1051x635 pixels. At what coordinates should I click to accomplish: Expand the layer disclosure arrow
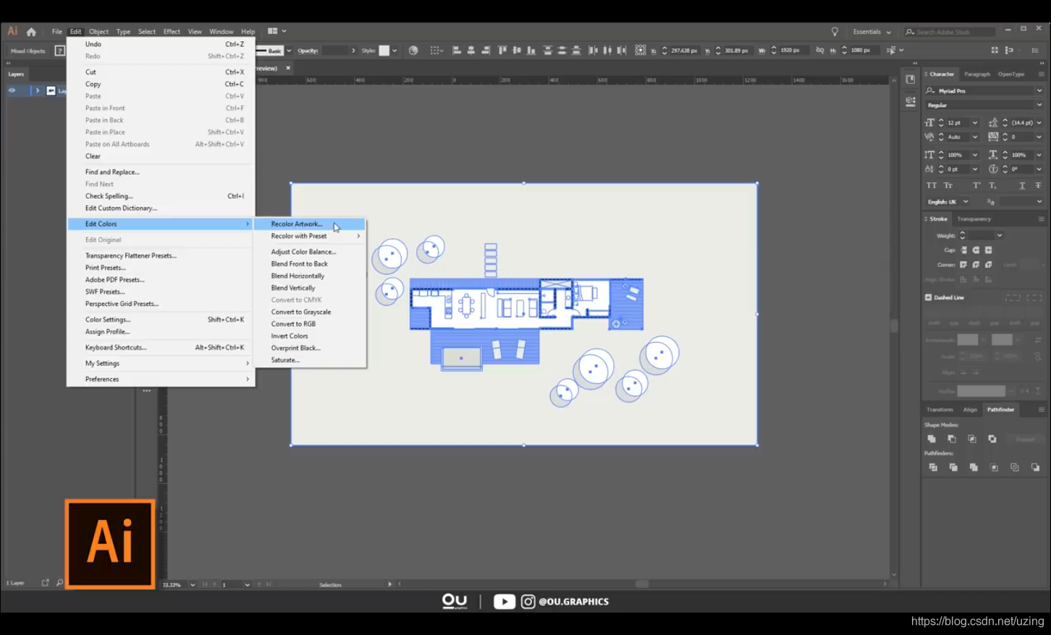(x=38, y=90)
